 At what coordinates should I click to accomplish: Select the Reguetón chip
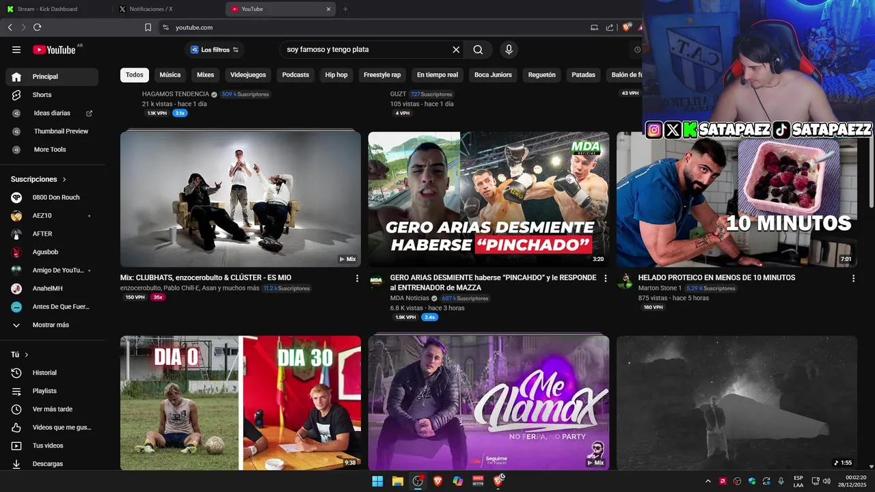(x=542, y=74)
